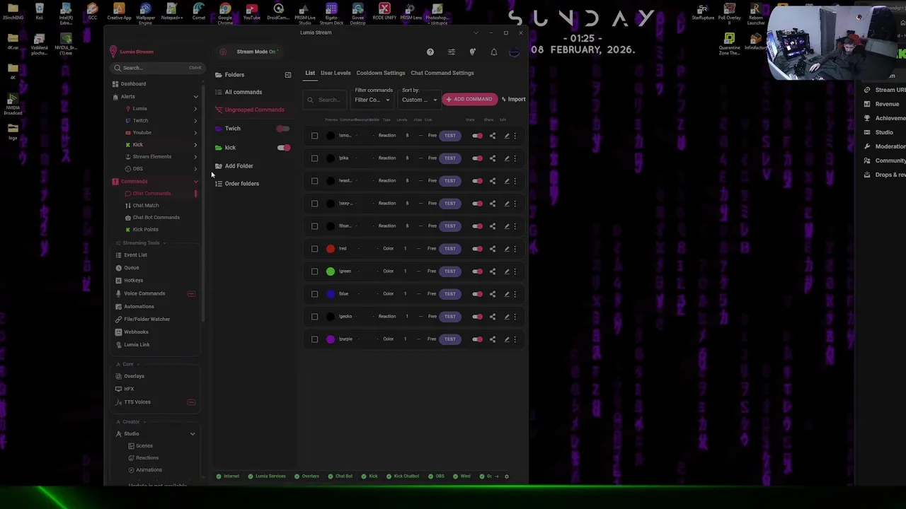906x509 pixels.
Task: Expand Twitch alerts chevron
Action: click(x=195, y=121)
